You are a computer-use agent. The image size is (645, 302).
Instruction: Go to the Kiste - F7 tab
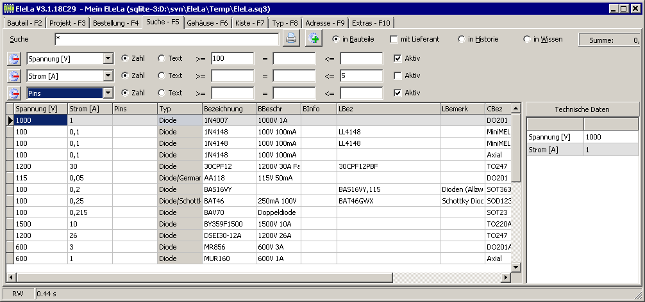point(249,24)
